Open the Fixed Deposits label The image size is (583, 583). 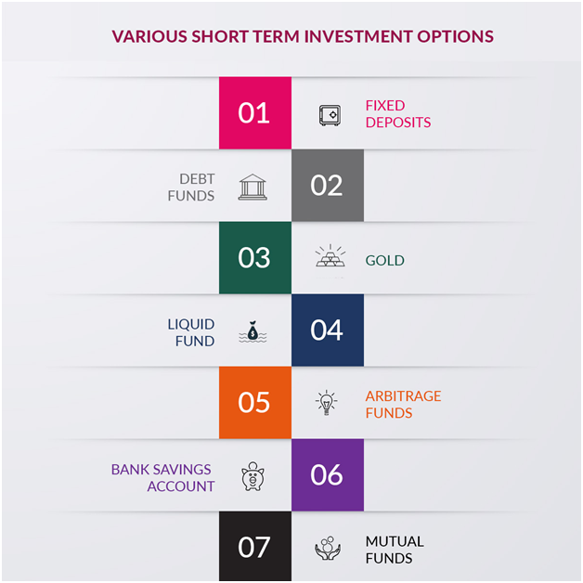pyautogui.click(x=398, y=114)
